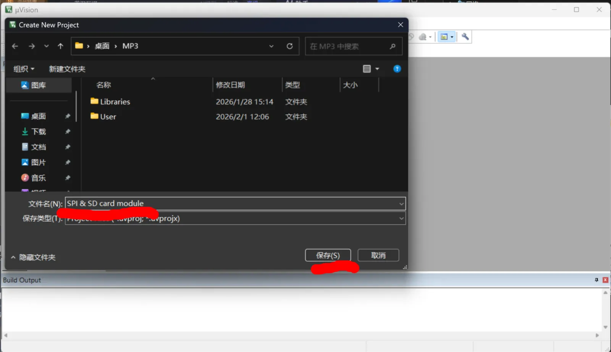
Task: Unpin 桌面 using its pin icon
Action: click(x=68, y=116)
